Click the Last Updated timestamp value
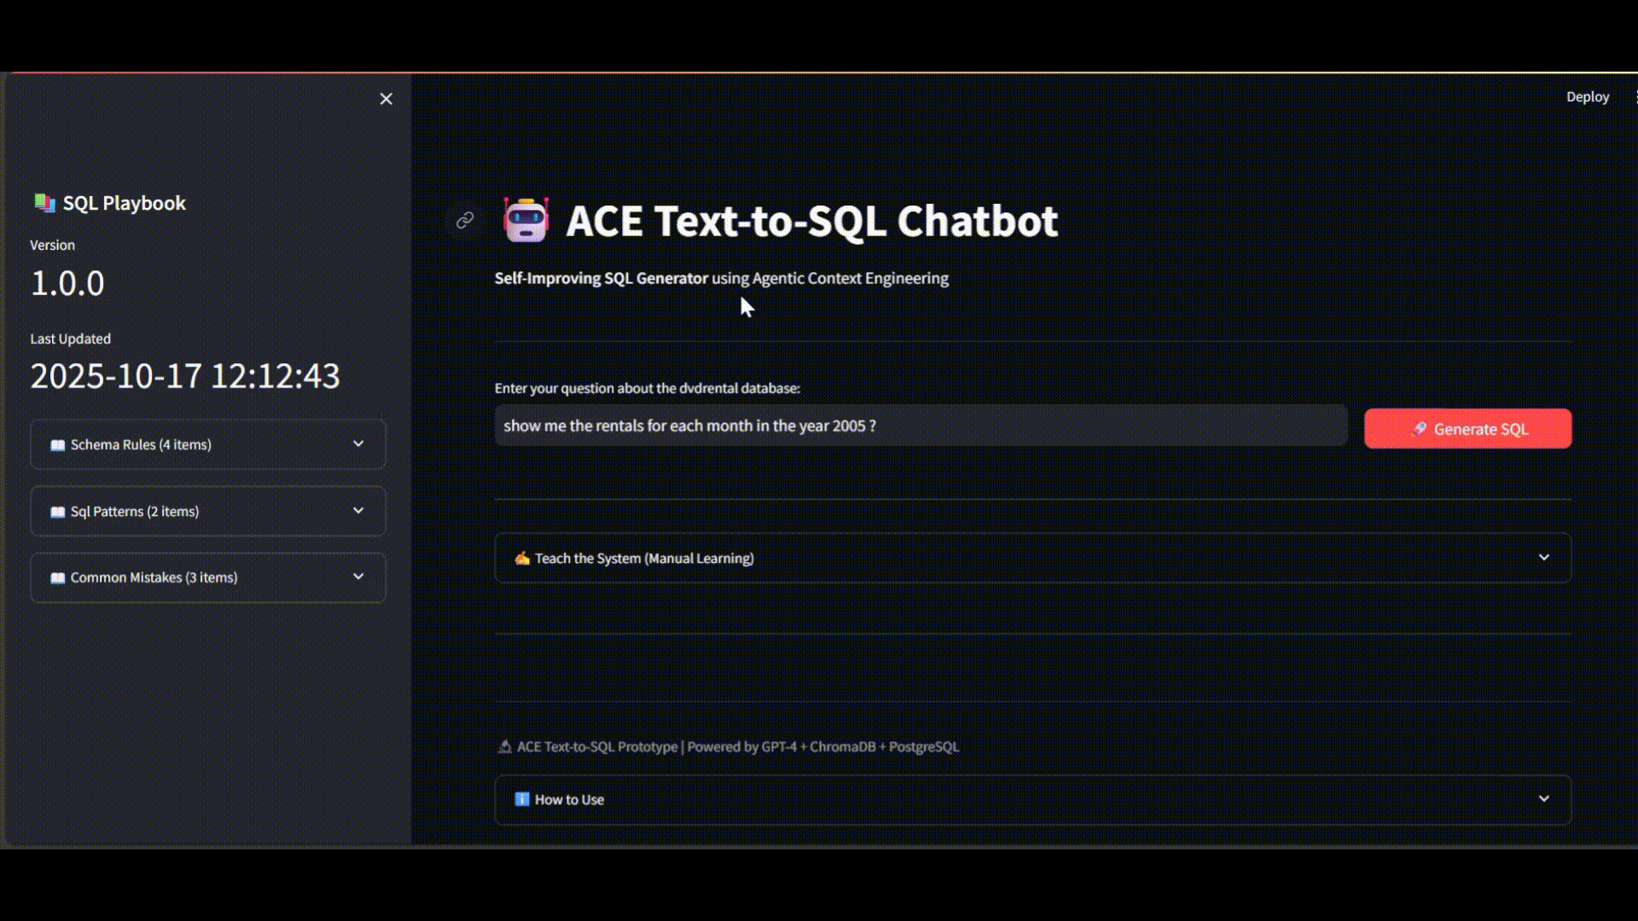 tap(185, 376)
